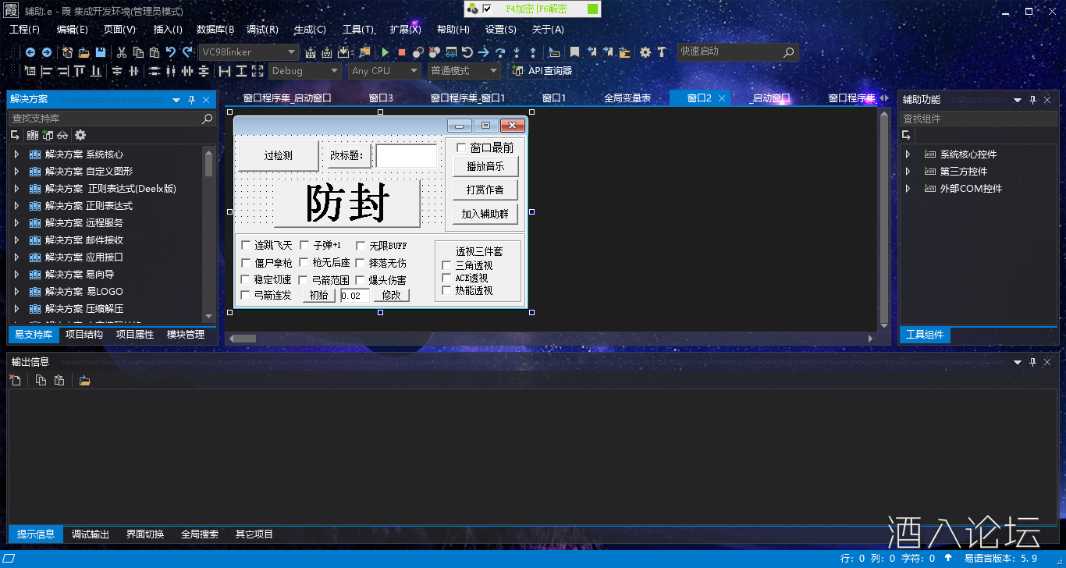The width and height of the screenshot is (1066, 568).
Task: Click the make same height icon
Action: point(241,71)
